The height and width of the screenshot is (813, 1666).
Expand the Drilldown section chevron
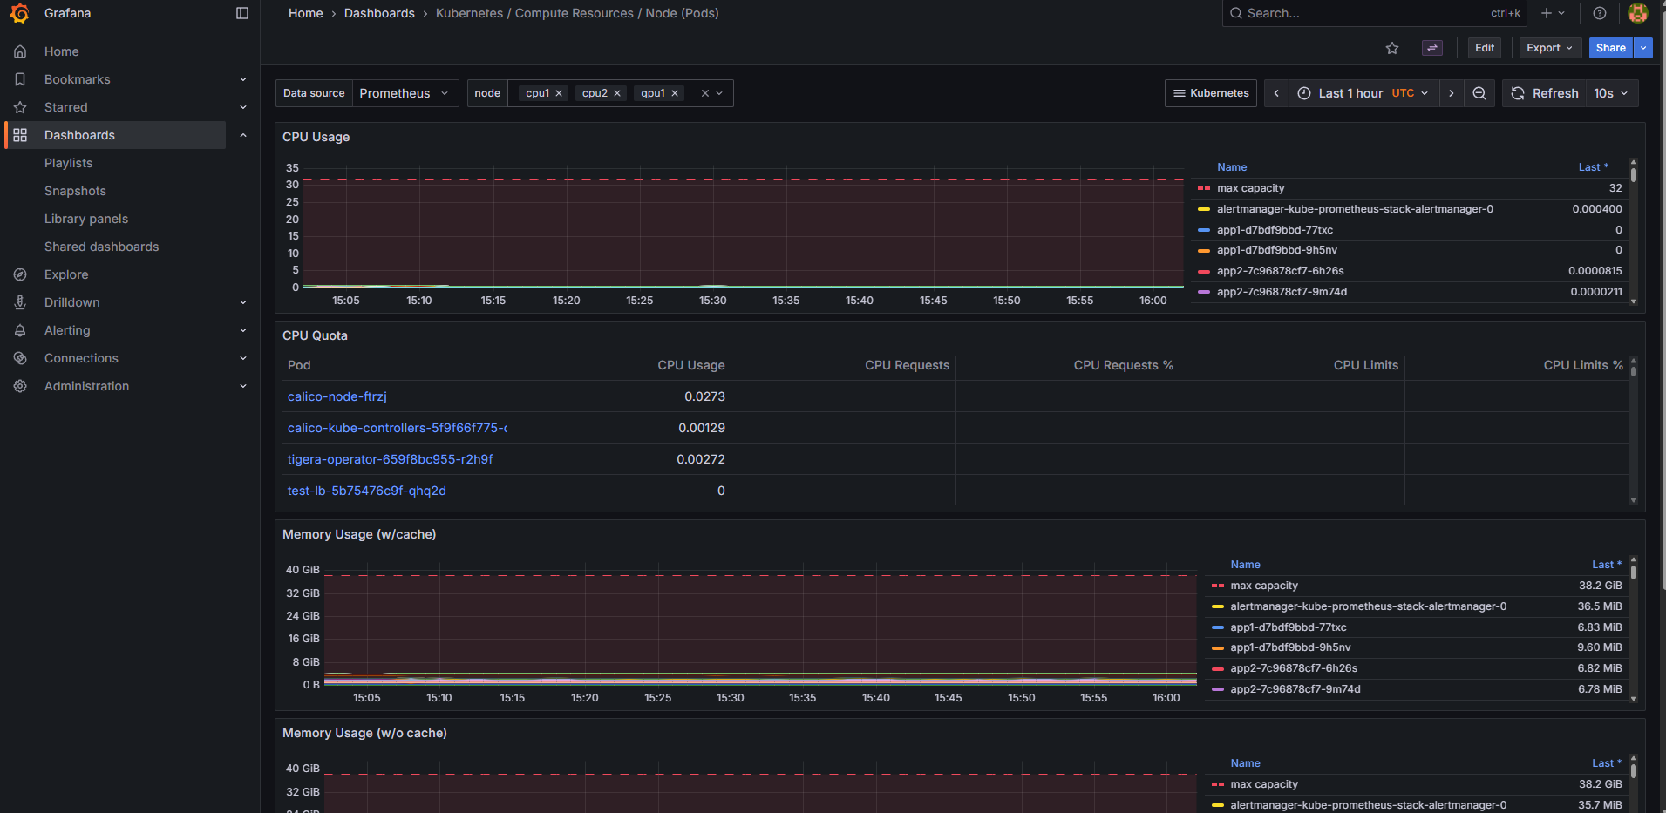pos(243,302)
